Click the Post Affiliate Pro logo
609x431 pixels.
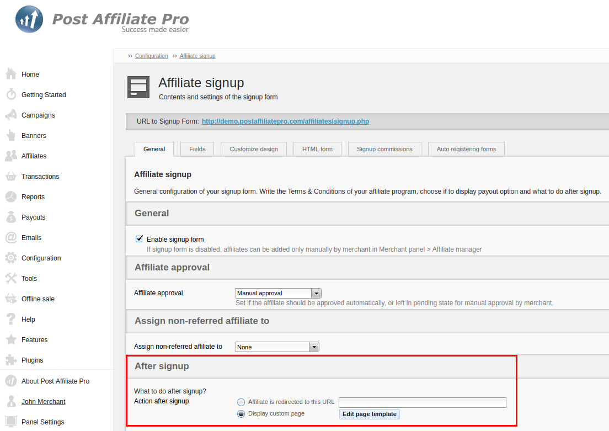click(101, 19)
